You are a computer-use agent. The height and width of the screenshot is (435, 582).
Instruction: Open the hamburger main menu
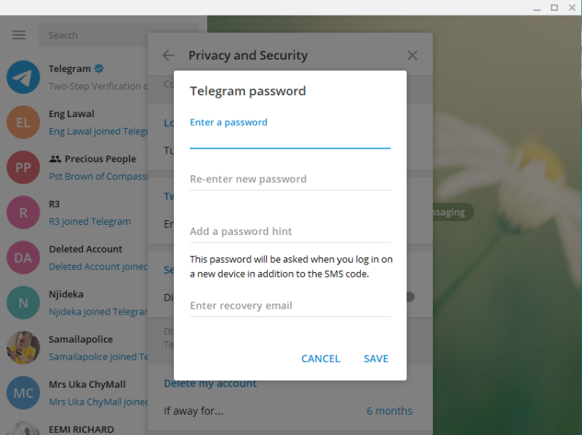point(19,35)
